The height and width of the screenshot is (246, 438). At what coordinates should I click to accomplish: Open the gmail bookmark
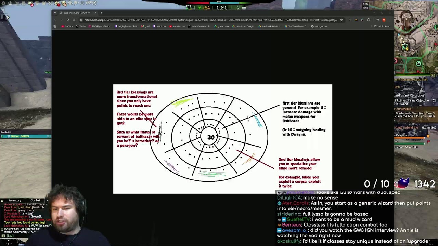coord(146,26)
